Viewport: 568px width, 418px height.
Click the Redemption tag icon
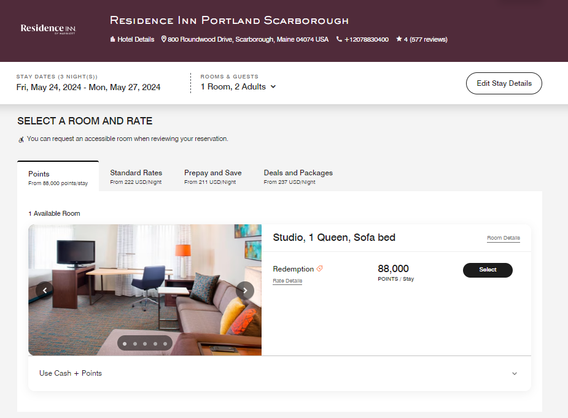(320, 269)
